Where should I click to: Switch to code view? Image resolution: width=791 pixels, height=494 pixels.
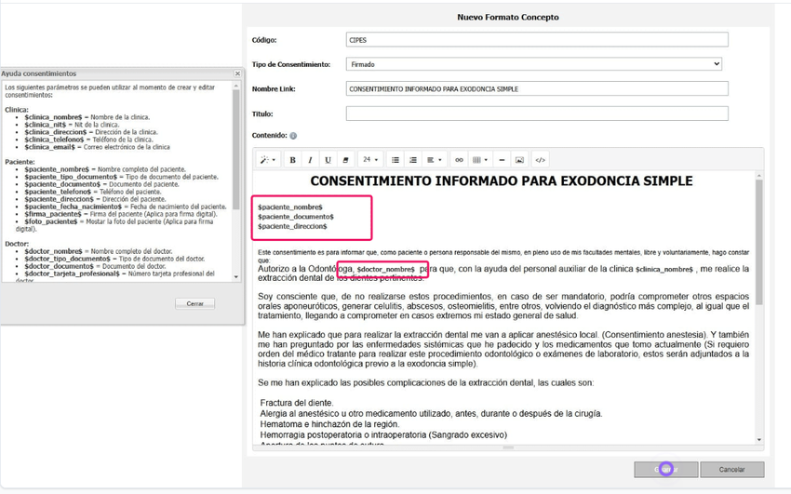pos(541,160)
